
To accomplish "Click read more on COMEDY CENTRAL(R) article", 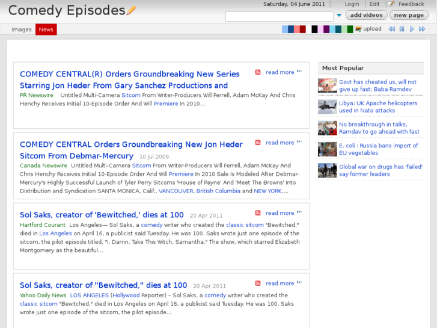I will (280, 72).
